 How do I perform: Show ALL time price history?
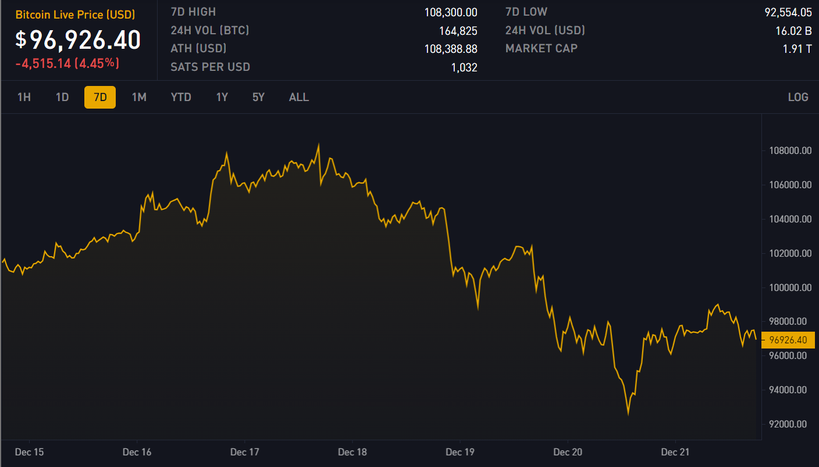click(299, 97)
